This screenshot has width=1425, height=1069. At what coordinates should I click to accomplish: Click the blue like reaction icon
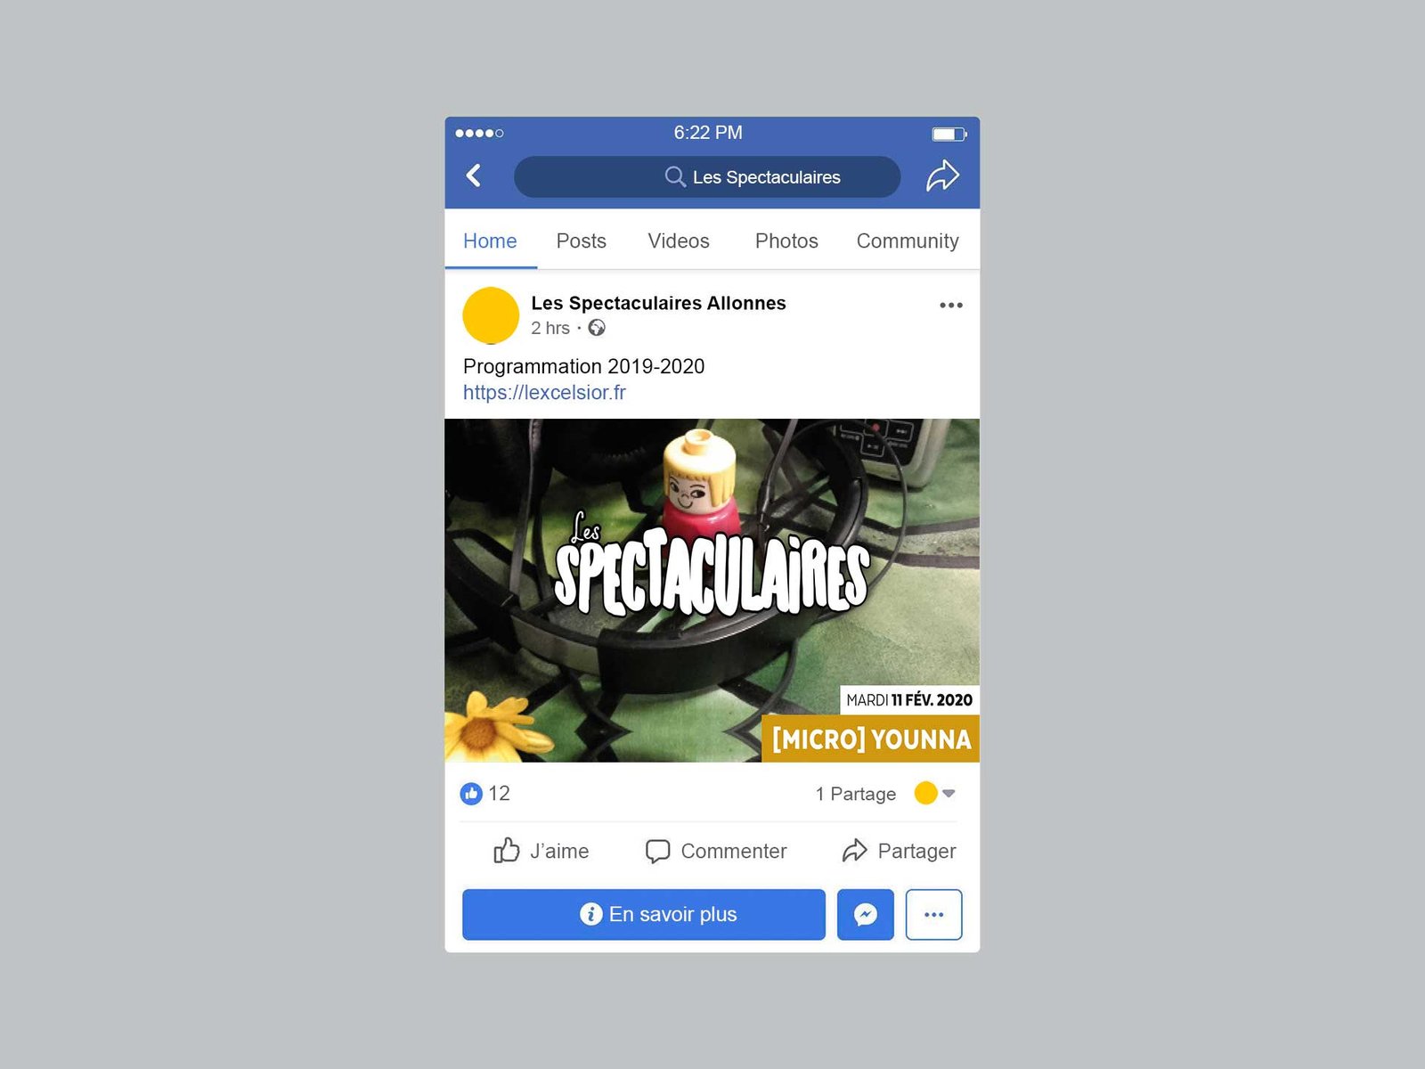(471, 793)
